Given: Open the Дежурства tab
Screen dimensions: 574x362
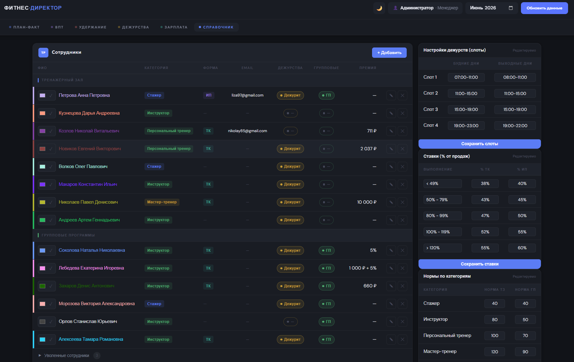Looking at the screenshot, I should click(x=133, y=27).
